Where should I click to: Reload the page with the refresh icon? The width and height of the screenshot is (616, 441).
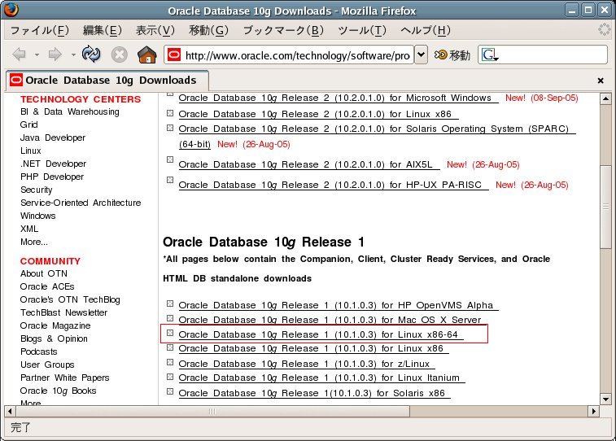click(x=91, y=55)
